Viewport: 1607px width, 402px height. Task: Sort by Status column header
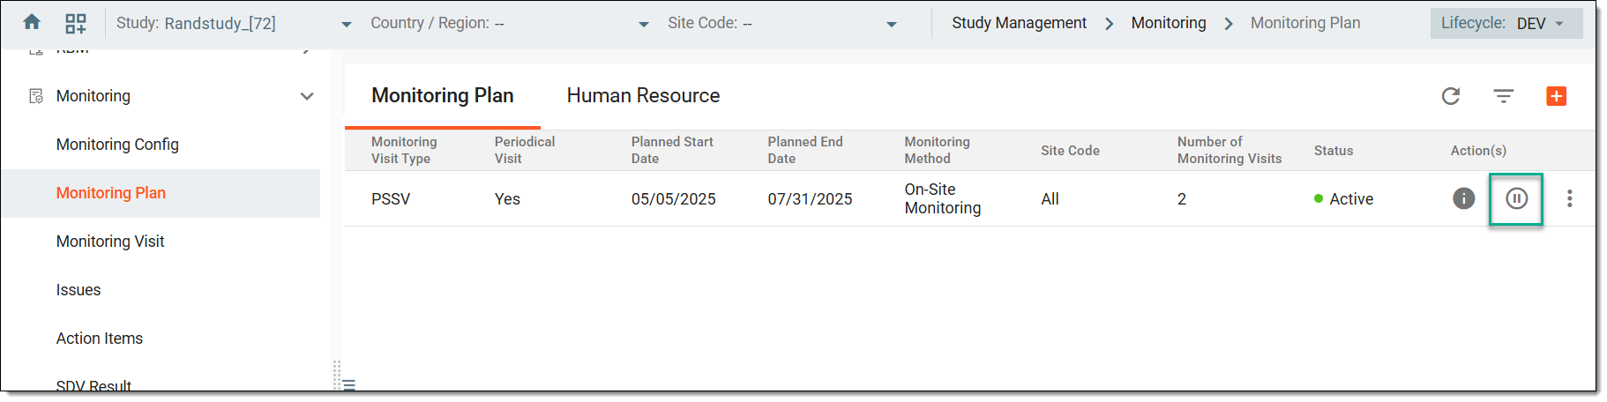point(1334,151)
